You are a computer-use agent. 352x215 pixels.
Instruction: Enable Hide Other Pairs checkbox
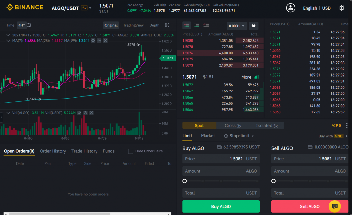click(130, 151)
